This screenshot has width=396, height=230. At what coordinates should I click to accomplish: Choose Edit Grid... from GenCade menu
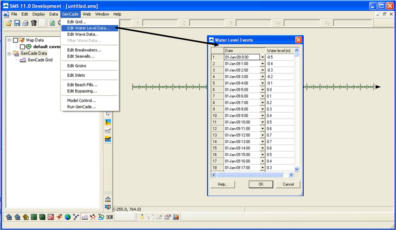point(90,22)
